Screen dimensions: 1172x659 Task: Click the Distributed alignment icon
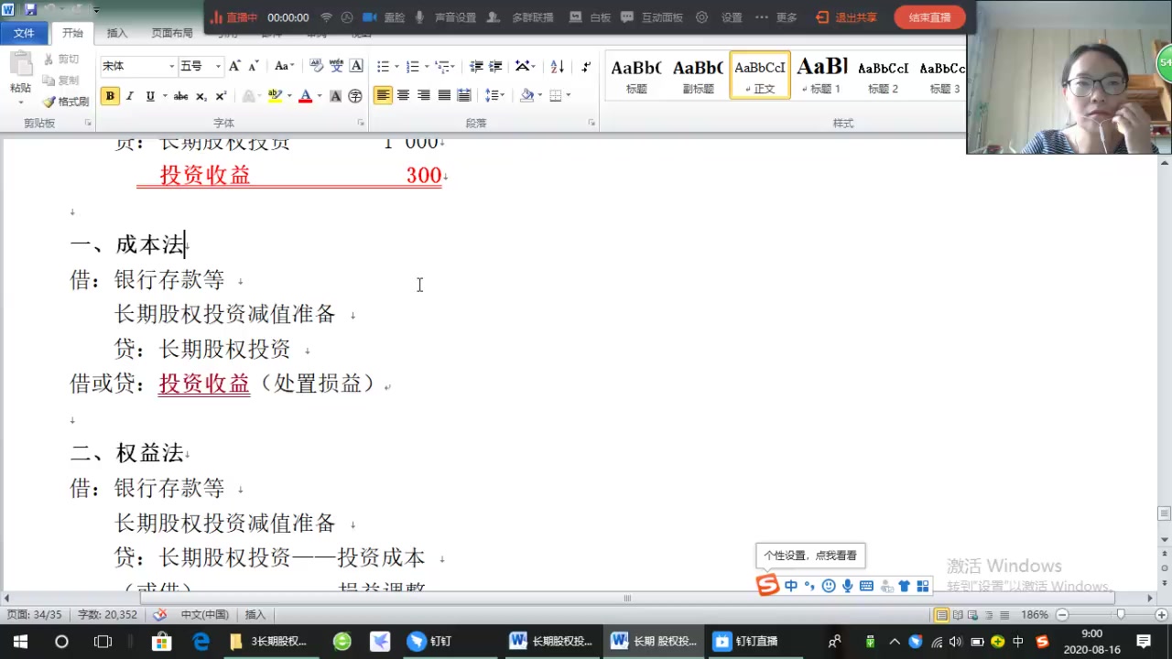point(464,95)
